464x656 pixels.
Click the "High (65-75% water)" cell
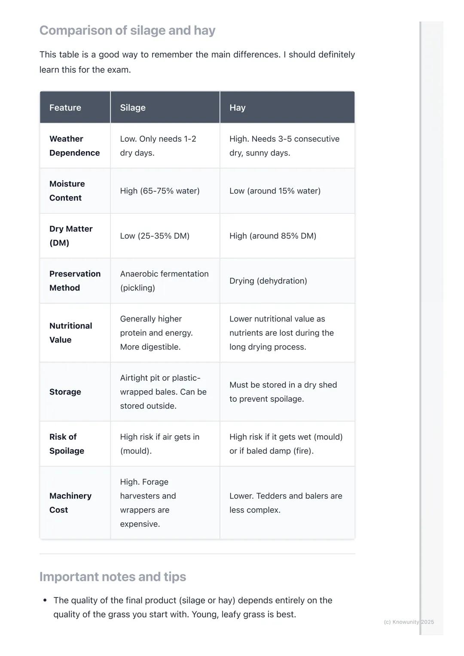click(160, 191)
